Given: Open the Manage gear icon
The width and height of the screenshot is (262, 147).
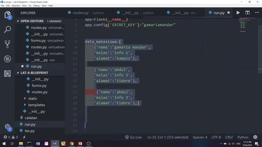Looking at the screenshot, I should [x=7, y=127].
